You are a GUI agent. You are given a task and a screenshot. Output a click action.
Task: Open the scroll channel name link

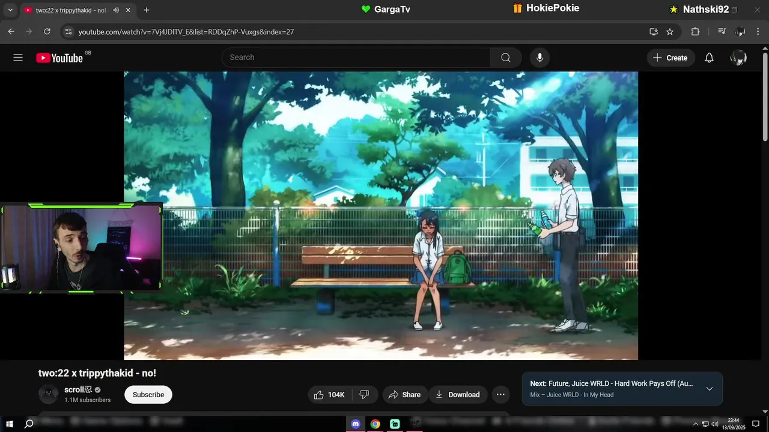click(79, 390)
